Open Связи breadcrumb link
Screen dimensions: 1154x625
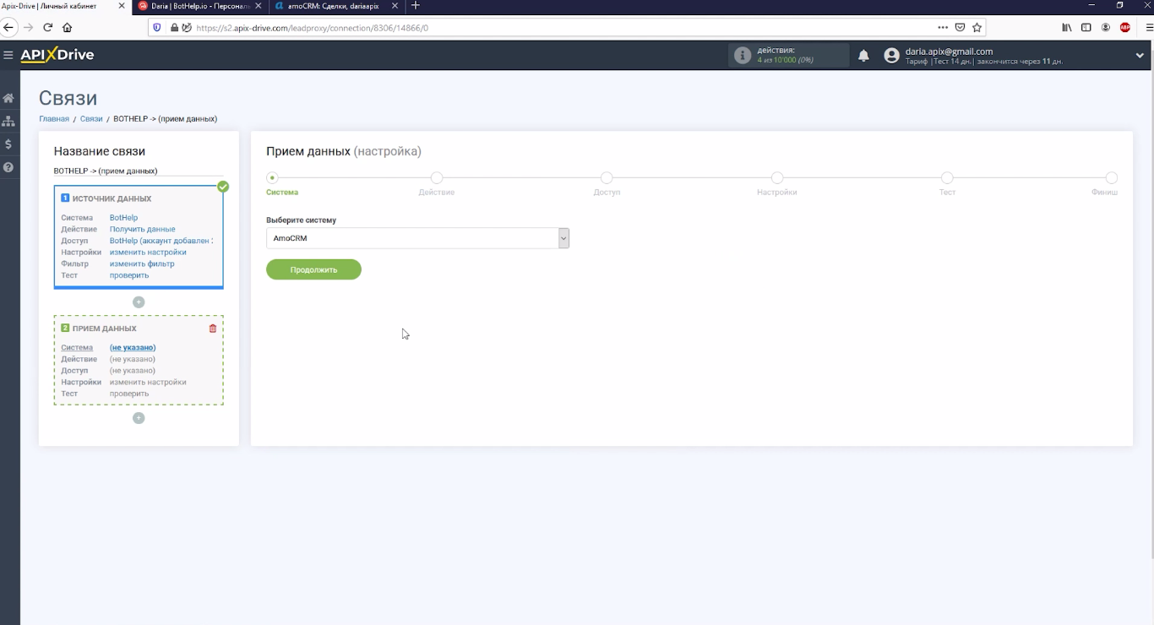(x=91, y=119)
